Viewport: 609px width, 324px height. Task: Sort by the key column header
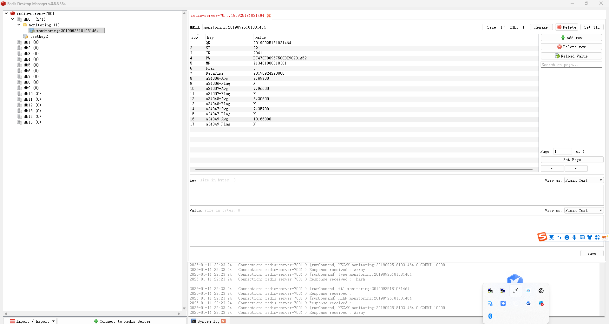210,37
